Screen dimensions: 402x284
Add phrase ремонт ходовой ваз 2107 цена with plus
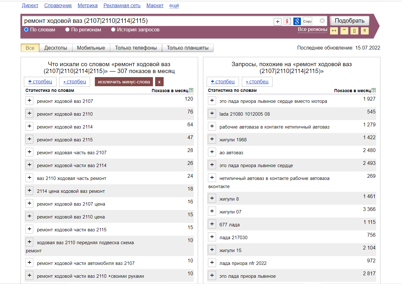[30, 203]
